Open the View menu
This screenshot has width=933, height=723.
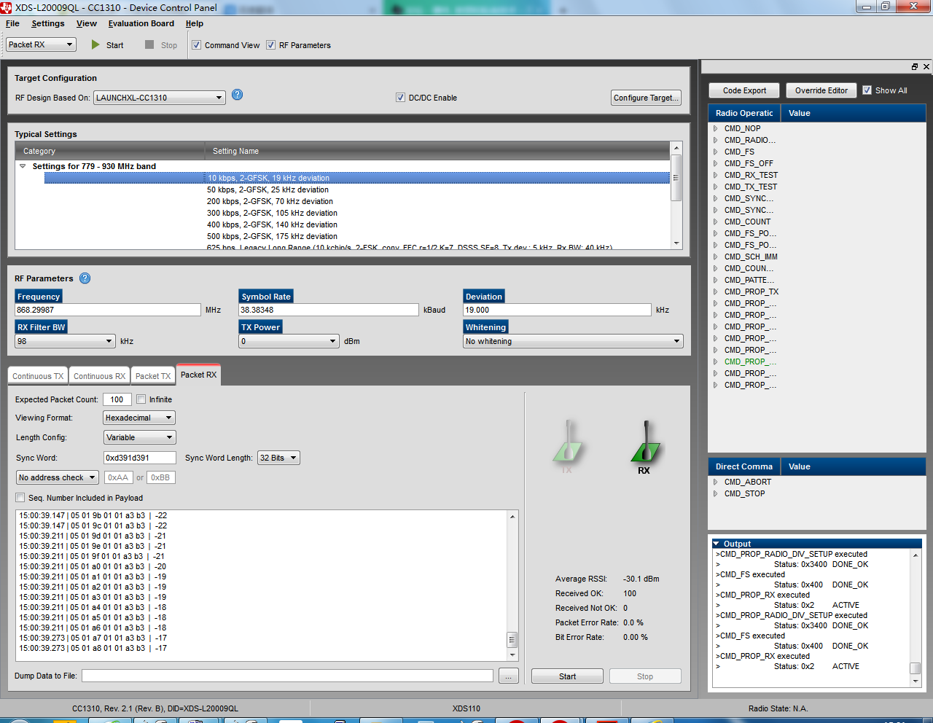pyautogui.click(x=87, y=23)
